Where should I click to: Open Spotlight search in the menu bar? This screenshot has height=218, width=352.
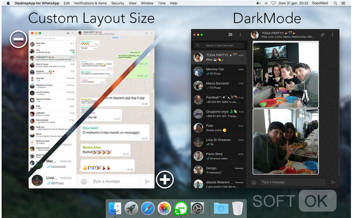click(x=336, y=3)
